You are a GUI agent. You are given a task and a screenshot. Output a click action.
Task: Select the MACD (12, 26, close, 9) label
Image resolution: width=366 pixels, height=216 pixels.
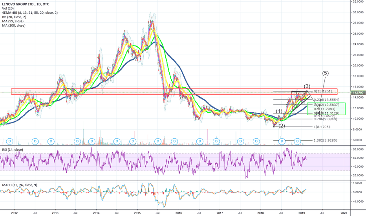point(20,185)
